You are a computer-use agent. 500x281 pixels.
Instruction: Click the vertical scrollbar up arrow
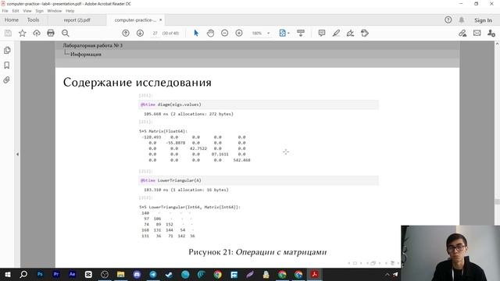(x=497, y=44)
